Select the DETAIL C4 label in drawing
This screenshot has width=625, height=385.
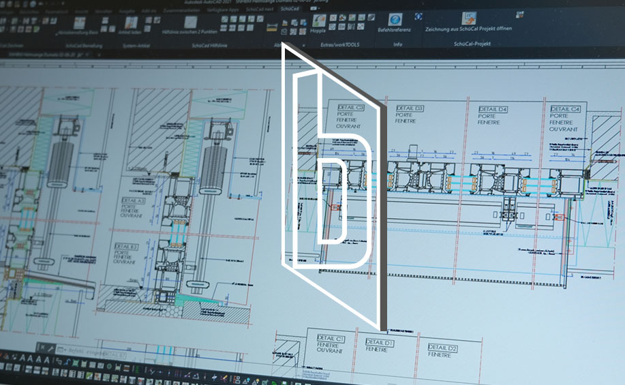click(565, 109)
